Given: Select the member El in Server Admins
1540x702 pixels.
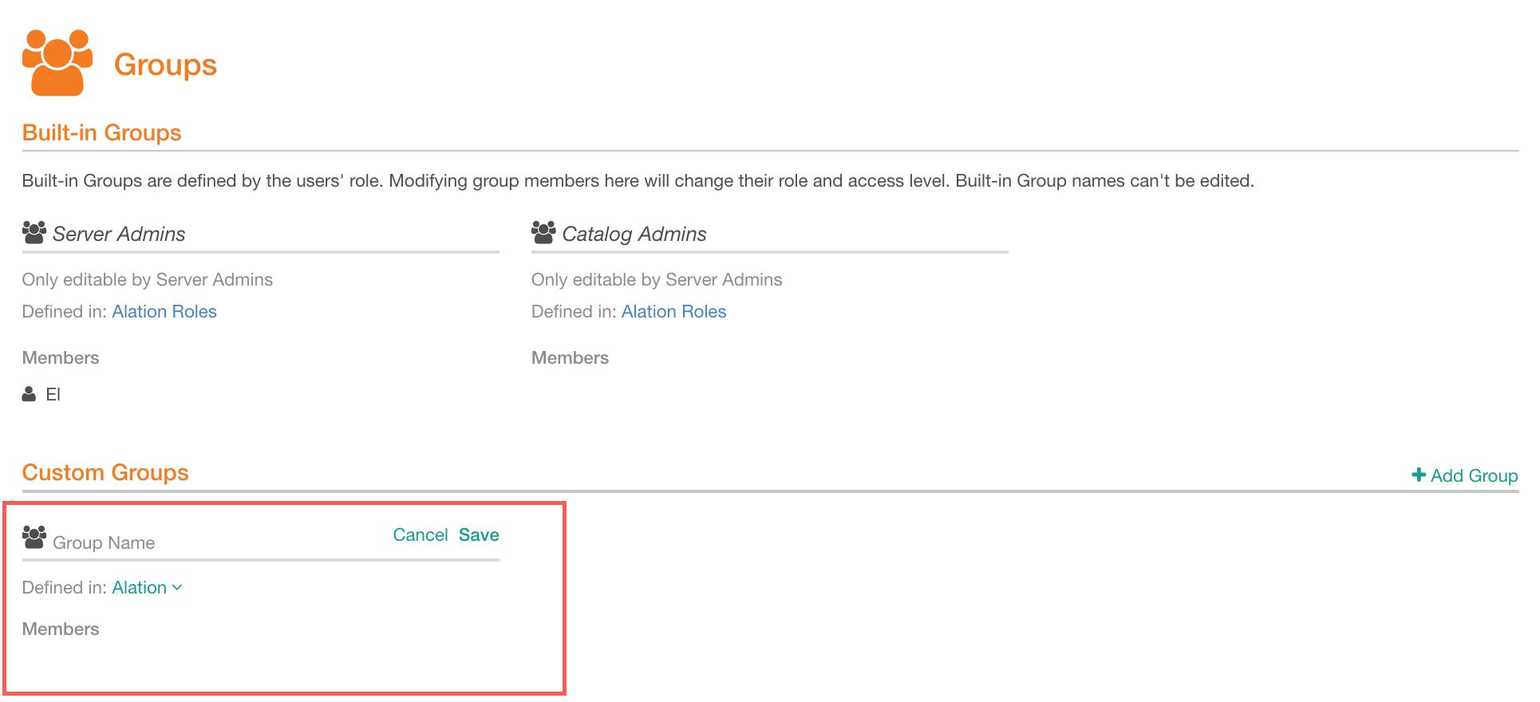Looking at the screenshot, I should 53,394.
